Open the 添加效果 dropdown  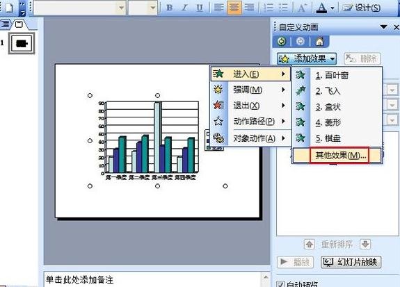click(307, 59)
